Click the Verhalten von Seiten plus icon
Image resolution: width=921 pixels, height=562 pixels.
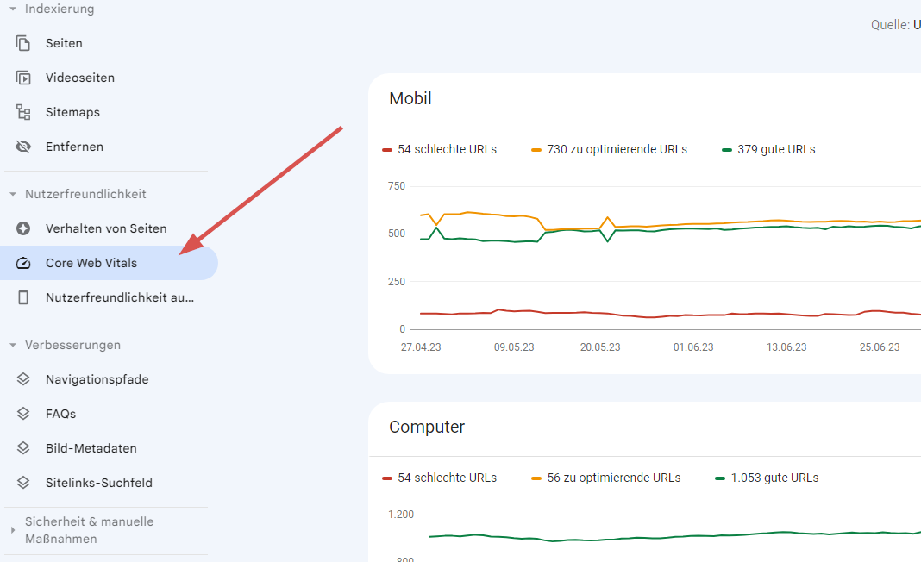coord(23,228)
